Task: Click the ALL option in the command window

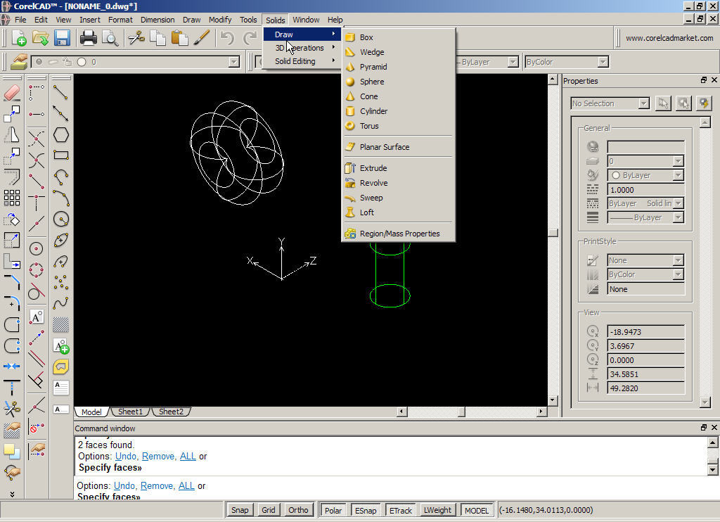Action: (188, 456)
